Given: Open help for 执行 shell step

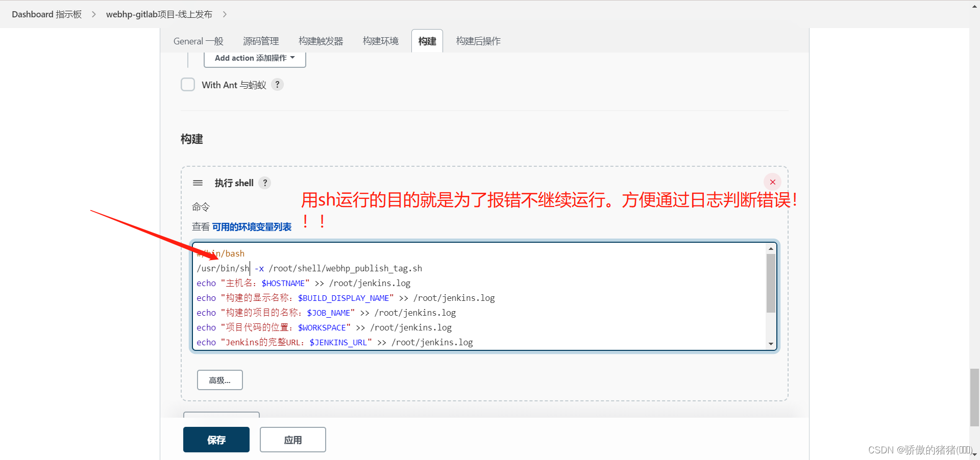Looking at the screenshot, I should tap(265, 183).
